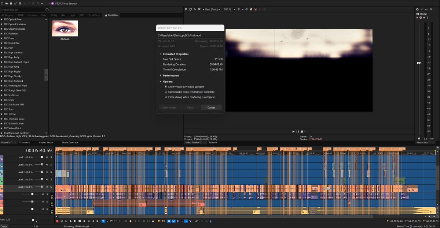440x228 pixels.
Task: Switch to the Trimmer tab
Action: 213,142
